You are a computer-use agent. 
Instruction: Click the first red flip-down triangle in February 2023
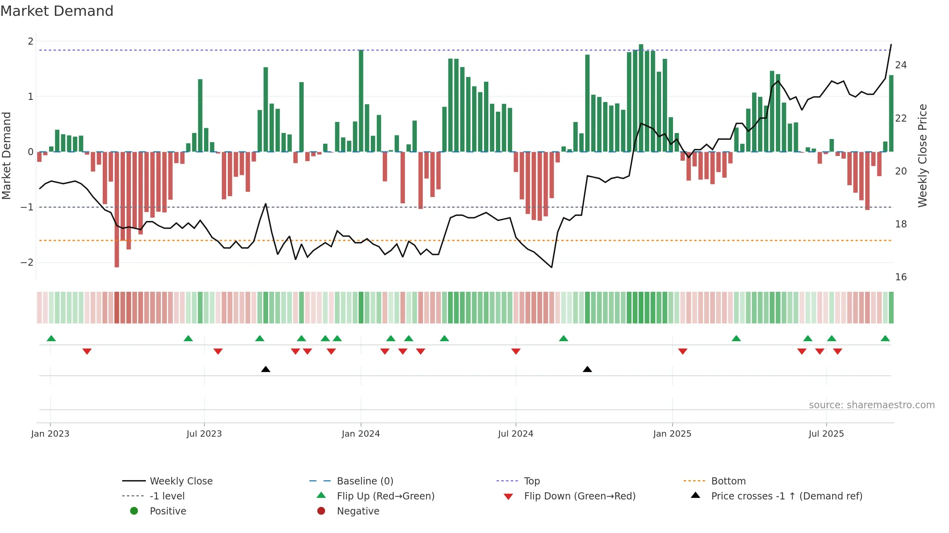(87, 351)
